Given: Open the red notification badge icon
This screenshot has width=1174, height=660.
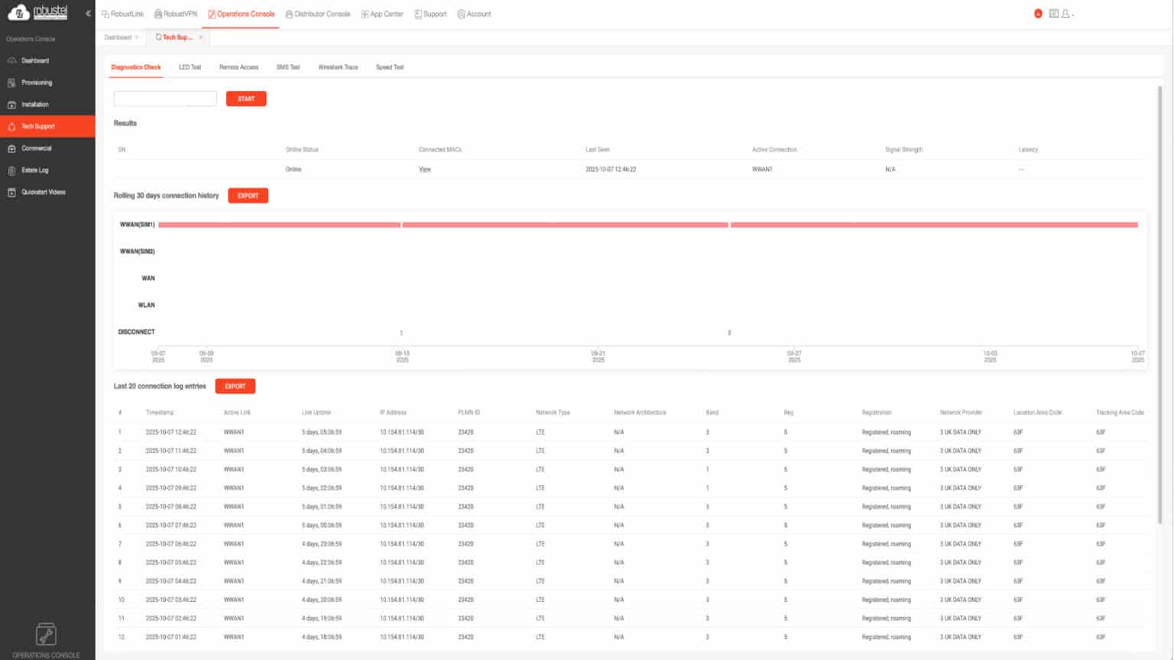Looking at the screenshot, I should coord(1037,12).
